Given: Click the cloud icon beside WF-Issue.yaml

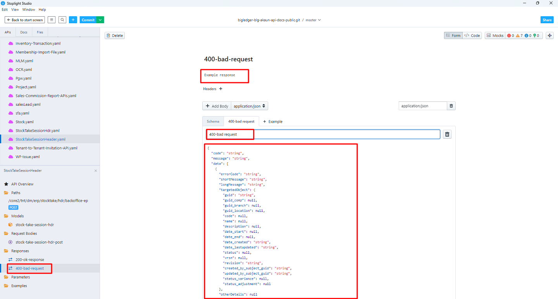Looking at the screenshot, I should click(11, 157).
